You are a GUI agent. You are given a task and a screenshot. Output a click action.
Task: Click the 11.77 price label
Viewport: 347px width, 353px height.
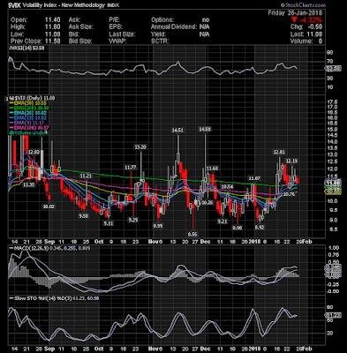[131, 168]
